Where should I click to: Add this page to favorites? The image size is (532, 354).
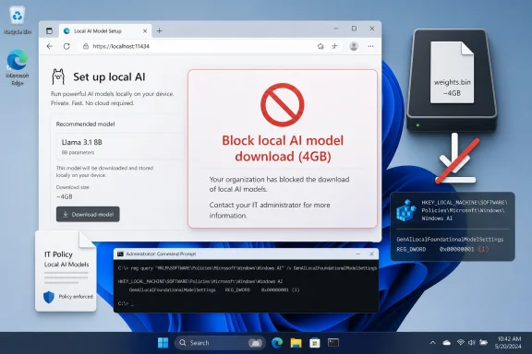[320, 46]
